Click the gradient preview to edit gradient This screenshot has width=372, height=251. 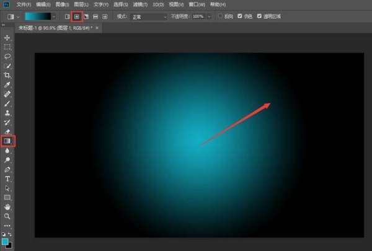38,17
